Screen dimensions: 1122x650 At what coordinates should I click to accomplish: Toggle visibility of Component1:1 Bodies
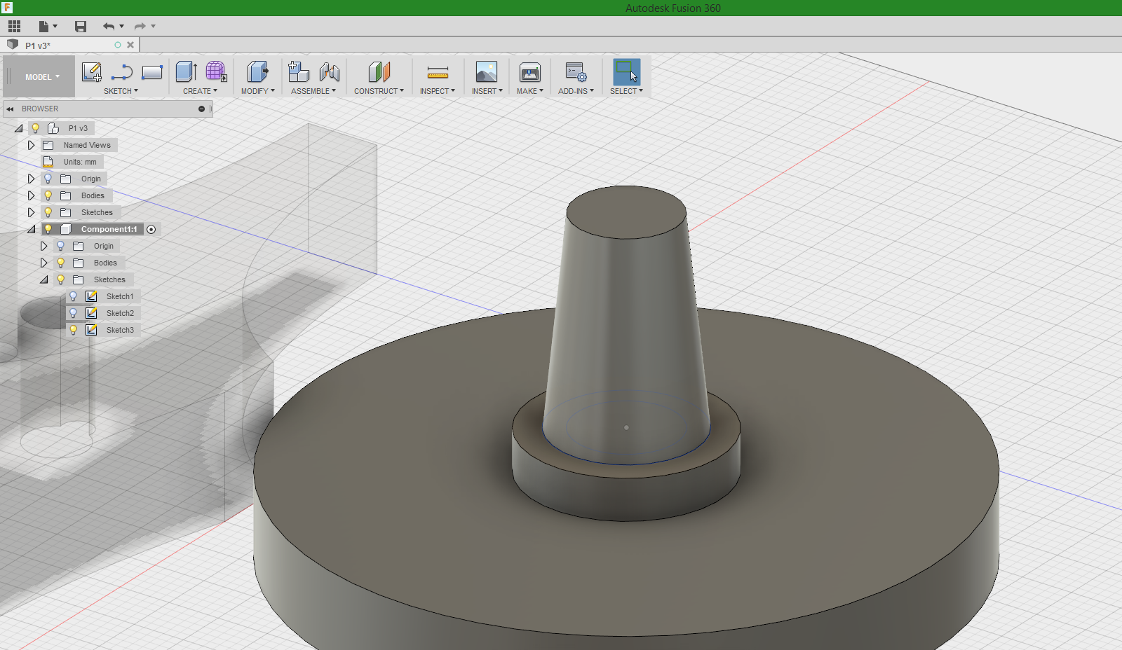point(60,263)
